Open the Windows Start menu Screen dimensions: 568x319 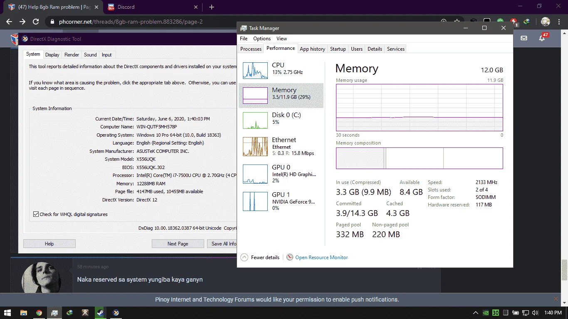coord(8,313)
